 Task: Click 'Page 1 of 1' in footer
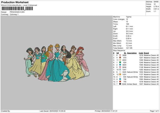[154, 111]
